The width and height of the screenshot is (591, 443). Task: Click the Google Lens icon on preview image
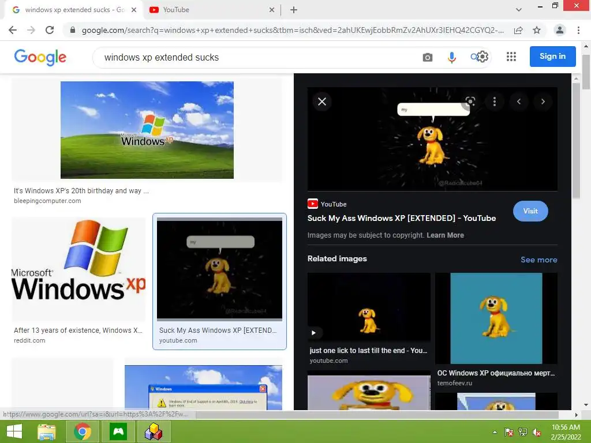(x=470, y=102)
